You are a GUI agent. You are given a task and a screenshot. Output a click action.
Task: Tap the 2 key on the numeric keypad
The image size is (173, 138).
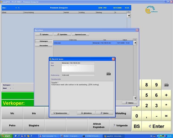[x=147, y=105]
